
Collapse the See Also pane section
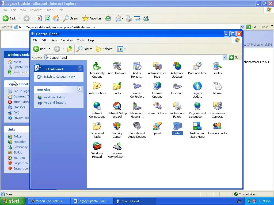point(80,89)
